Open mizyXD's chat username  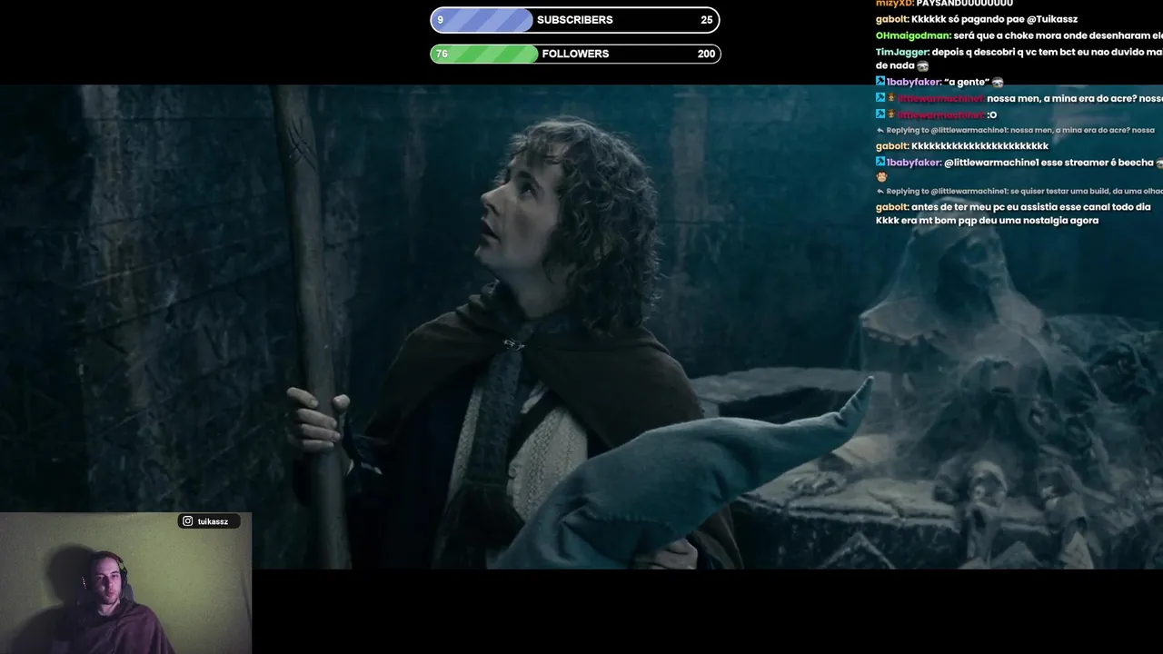[x=894, y=4]
